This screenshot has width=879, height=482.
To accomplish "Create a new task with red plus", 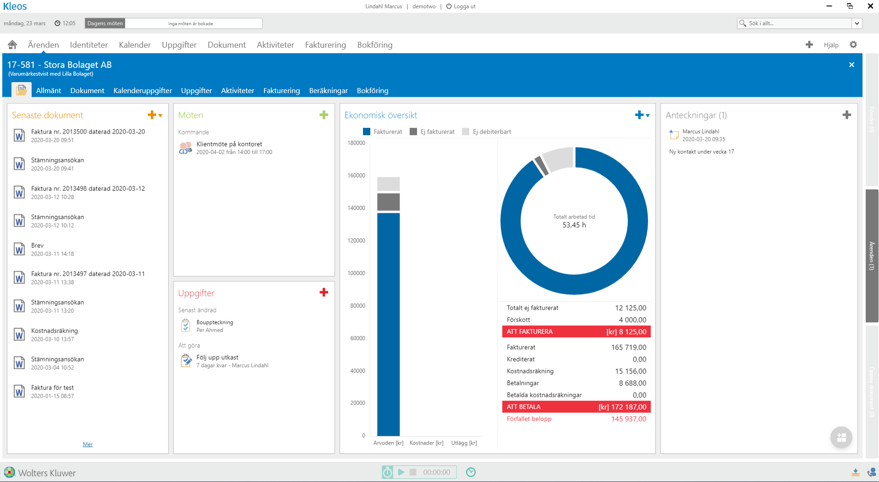I will (x=324, y=293).
